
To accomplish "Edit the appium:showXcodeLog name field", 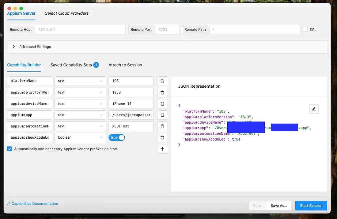I will click(29, 137).
